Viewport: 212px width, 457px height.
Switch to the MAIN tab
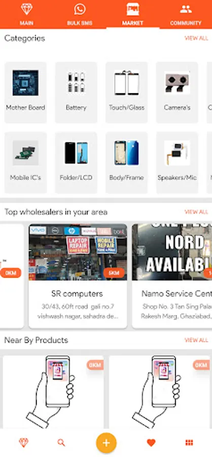click(26, 14)
